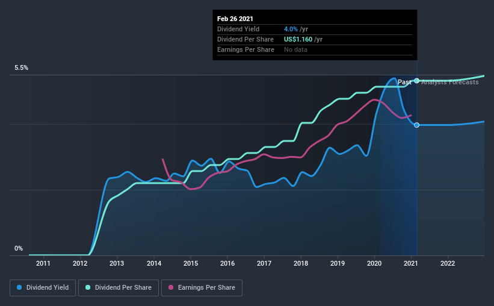Click the 4.0% dividend yield value
The height and width of the screenshot is (306, 494).
click(291, 29)
